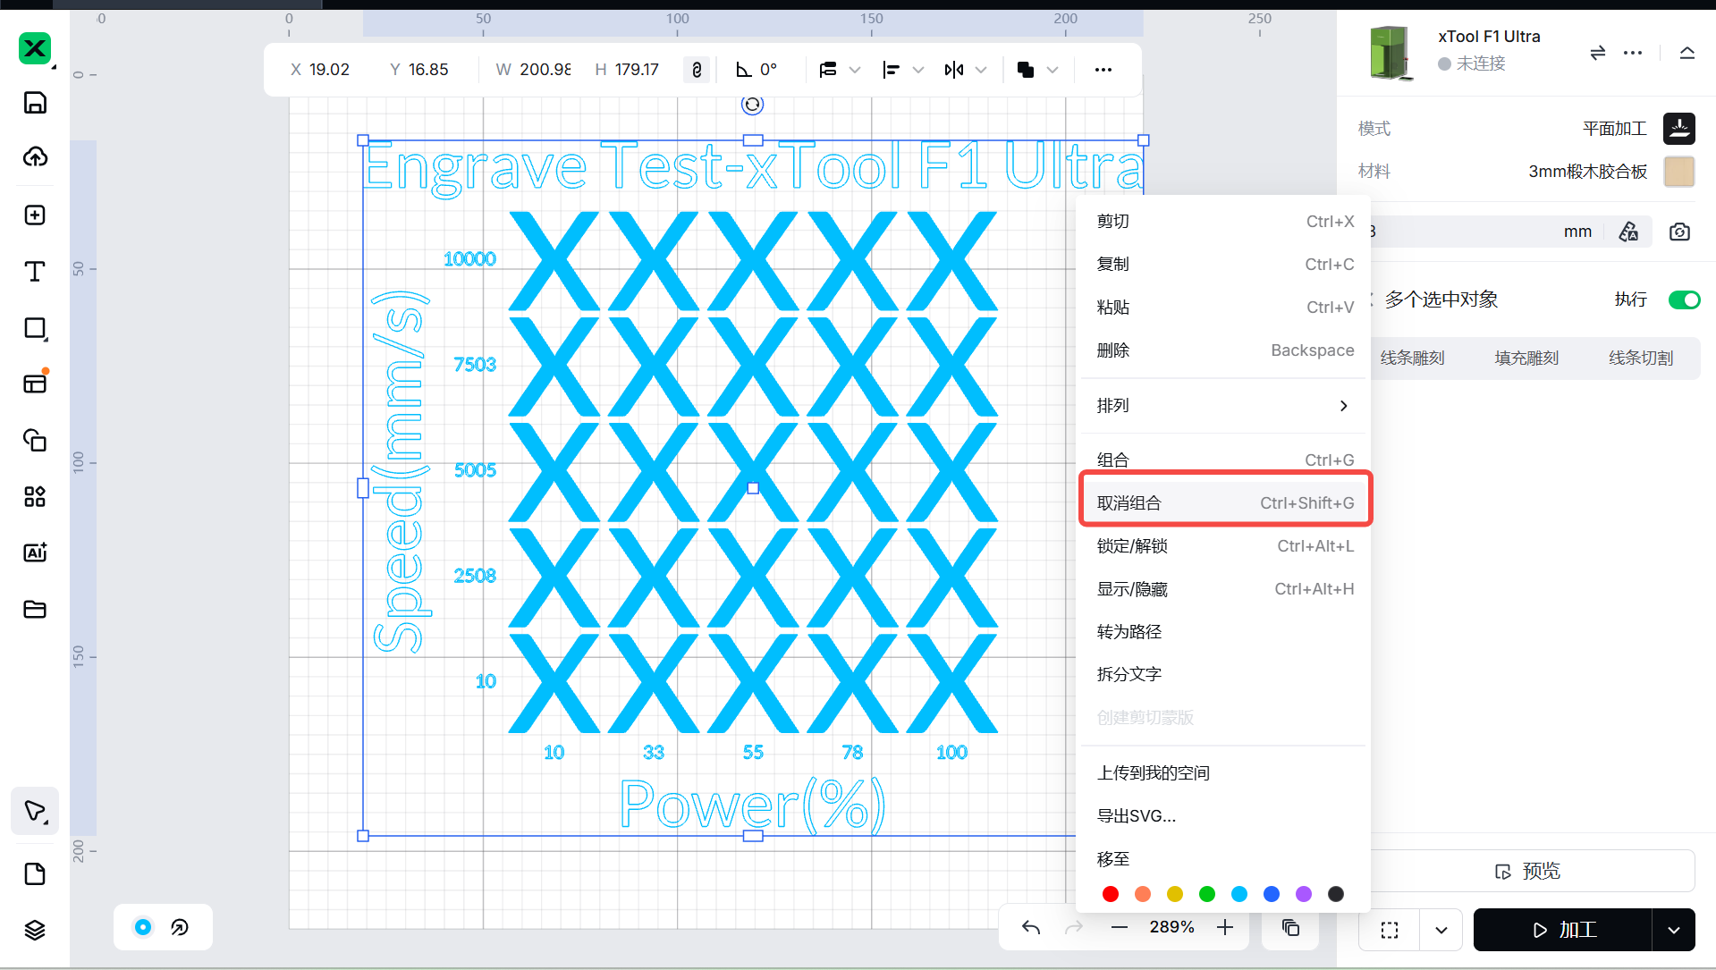The height and width of the screenshot is (970, 1716).
Task: Open the dropdown arrow beside 加工
Action: 1673,930
